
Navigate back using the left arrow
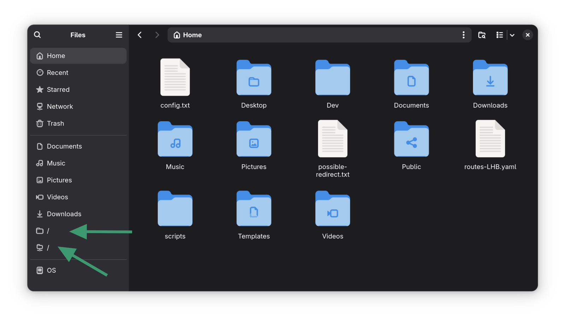pos(140,35)
